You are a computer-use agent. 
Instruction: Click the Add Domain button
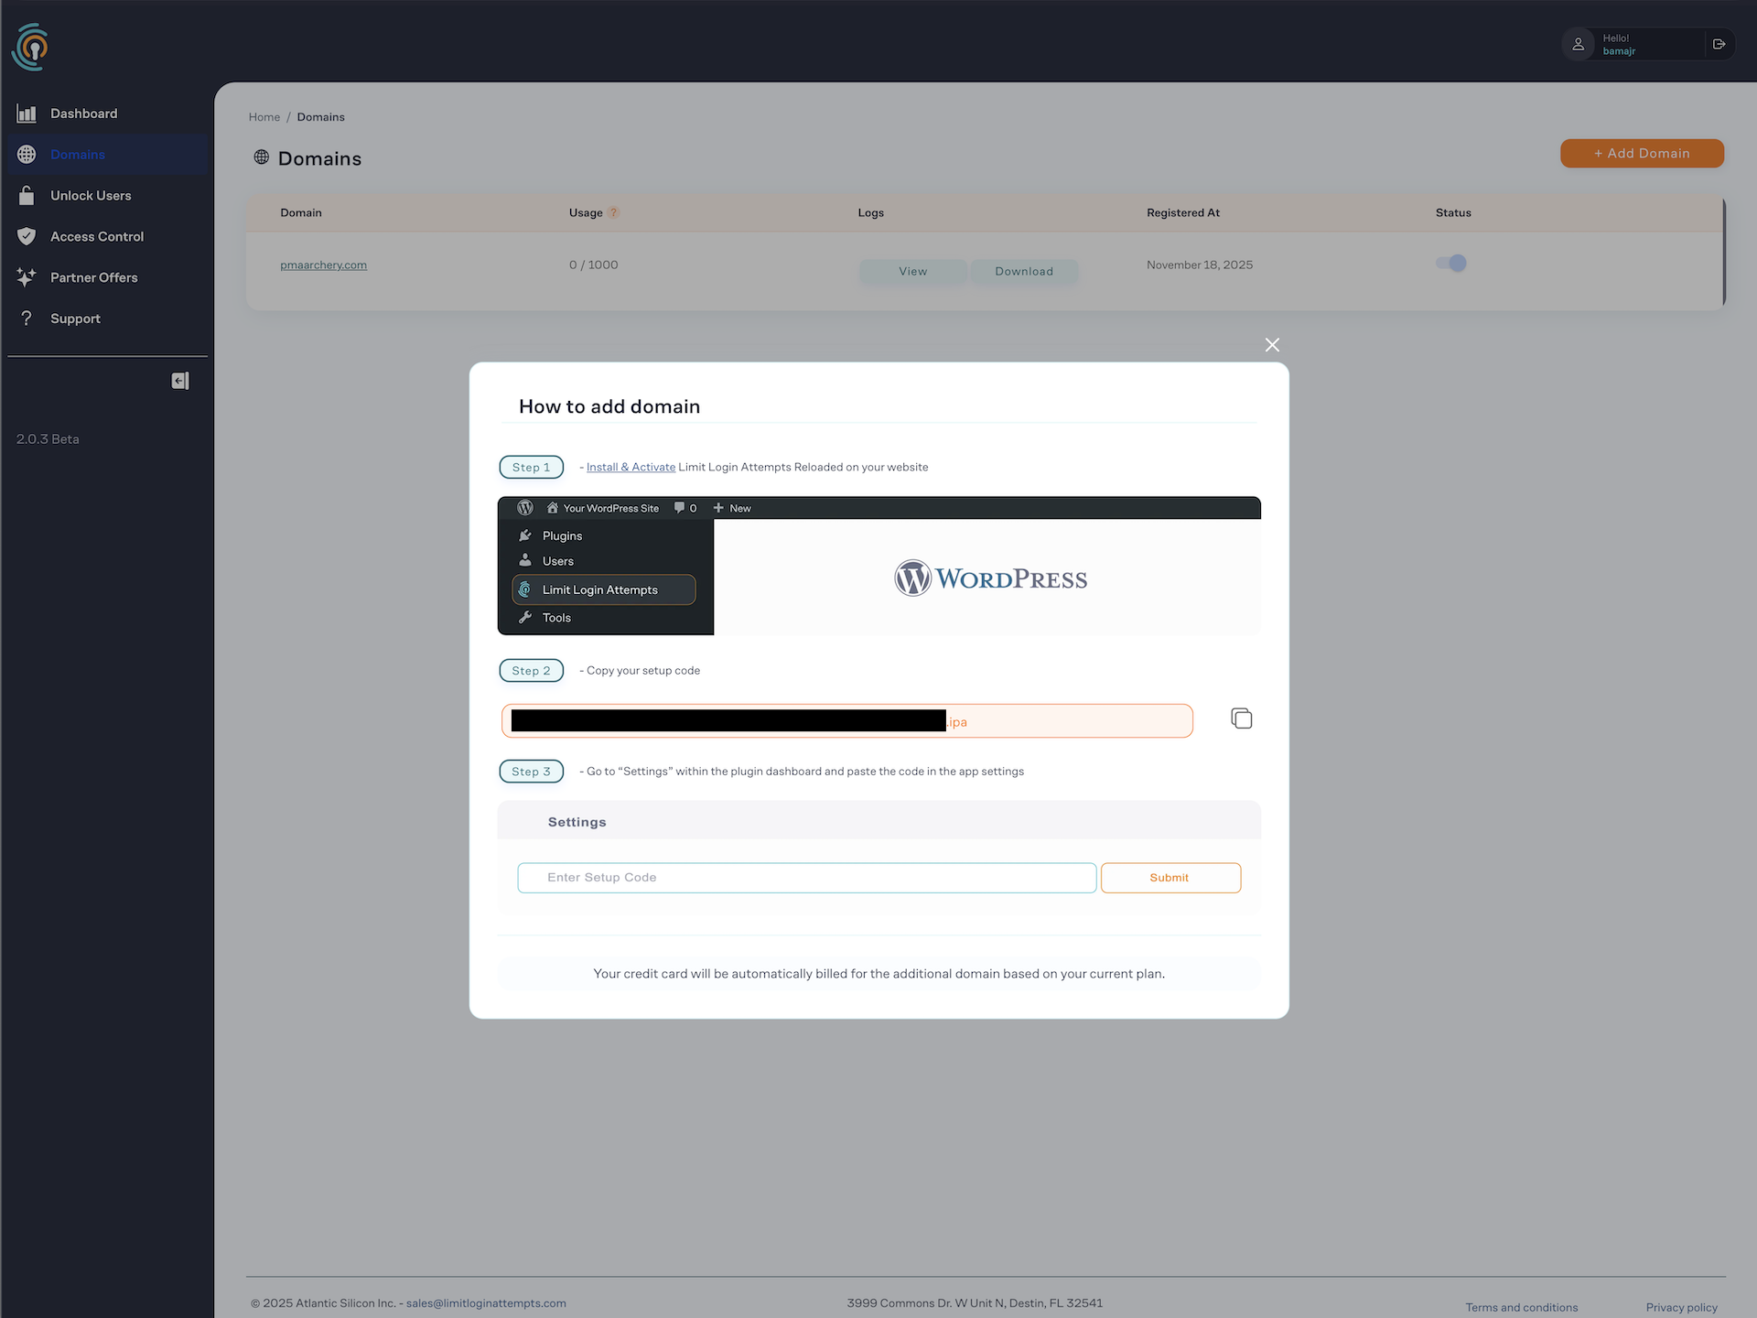[x=1642, y=153]
